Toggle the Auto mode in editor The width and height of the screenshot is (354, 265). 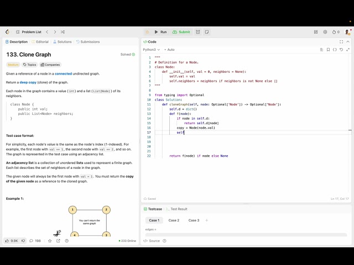[170, 50]
